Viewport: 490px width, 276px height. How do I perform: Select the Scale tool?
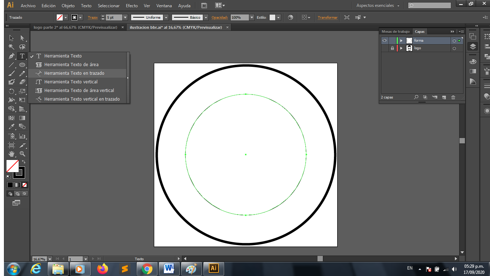(x=22, y=91)
